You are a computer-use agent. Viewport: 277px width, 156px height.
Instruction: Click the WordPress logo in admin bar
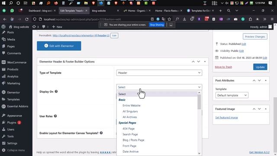3,27
